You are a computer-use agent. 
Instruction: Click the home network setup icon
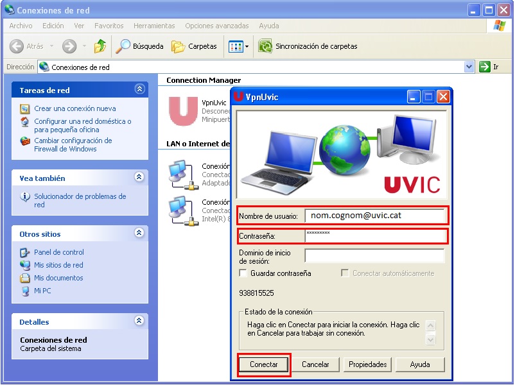tap(24, 122)
